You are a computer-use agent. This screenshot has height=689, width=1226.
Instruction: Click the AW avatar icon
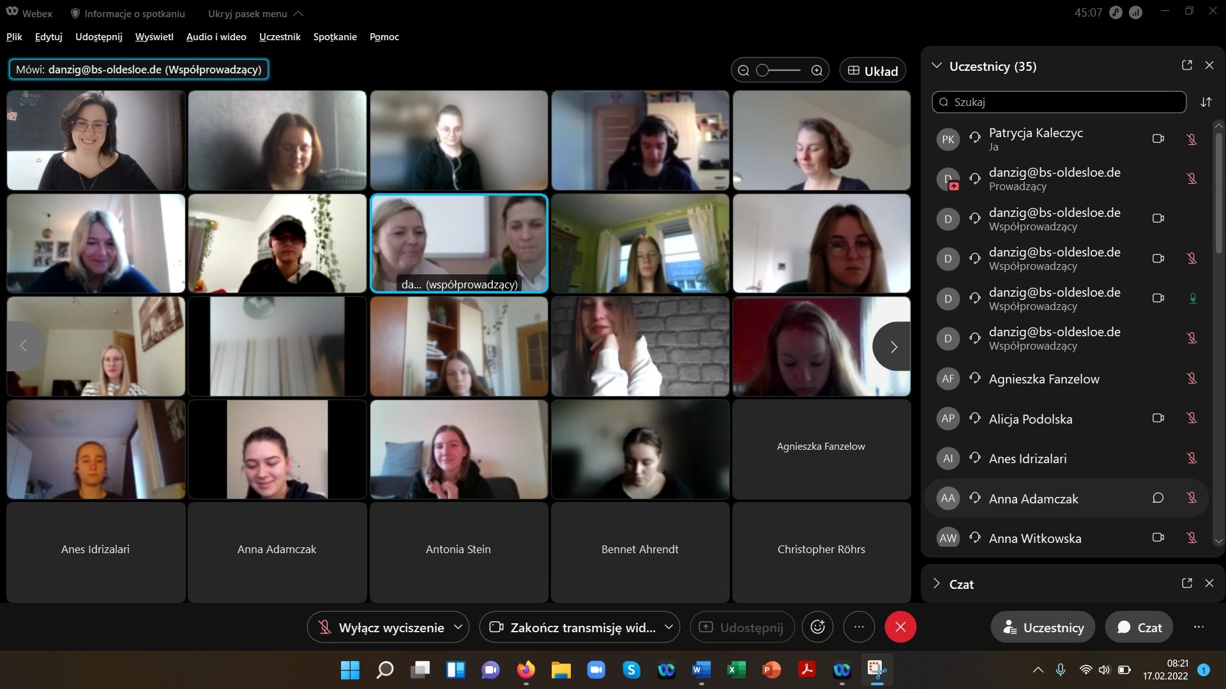948,538
